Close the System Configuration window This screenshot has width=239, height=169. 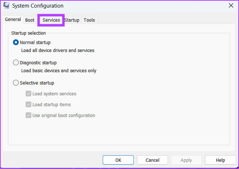click(231, 6)
